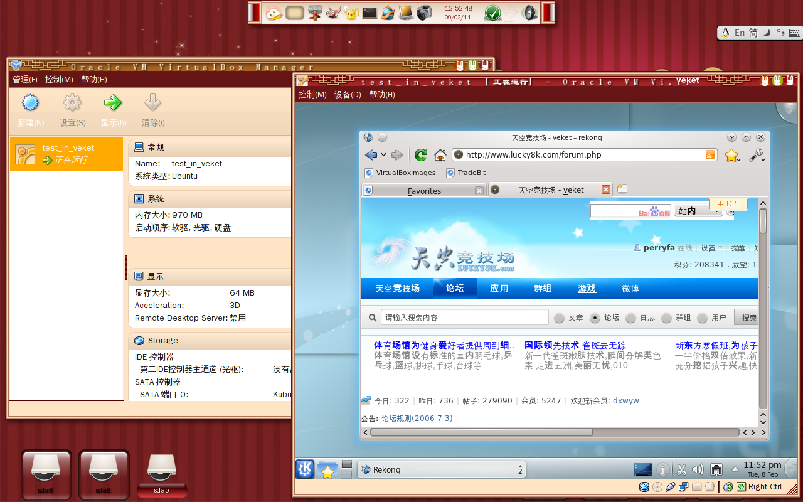The image size is (803, 502).
Task: Click the scissors Klipper tray icon
Action: click(681, 469)
